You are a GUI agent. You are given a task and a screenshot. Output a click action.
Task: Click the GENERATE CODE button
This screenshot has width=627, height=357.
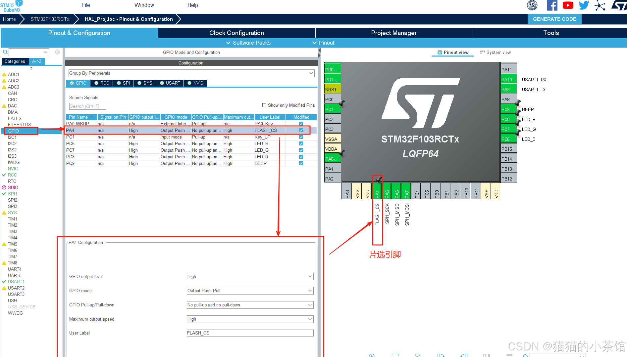[554, 19]
